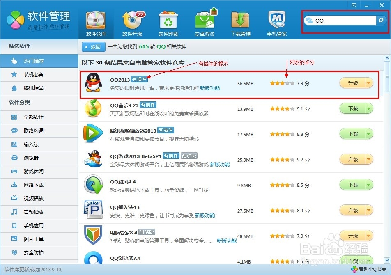Image resolution: width=391 pixels, height=275 pixels.
Task: Open the 软件升级 upgrade tab
Action: click(x=132, y=24)
